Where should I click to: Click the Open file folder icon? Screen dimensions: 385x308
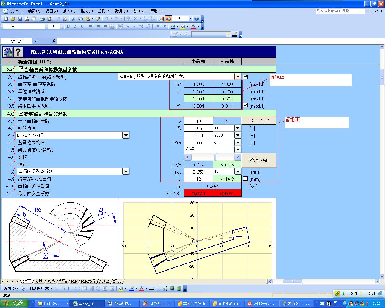point(13,19)
